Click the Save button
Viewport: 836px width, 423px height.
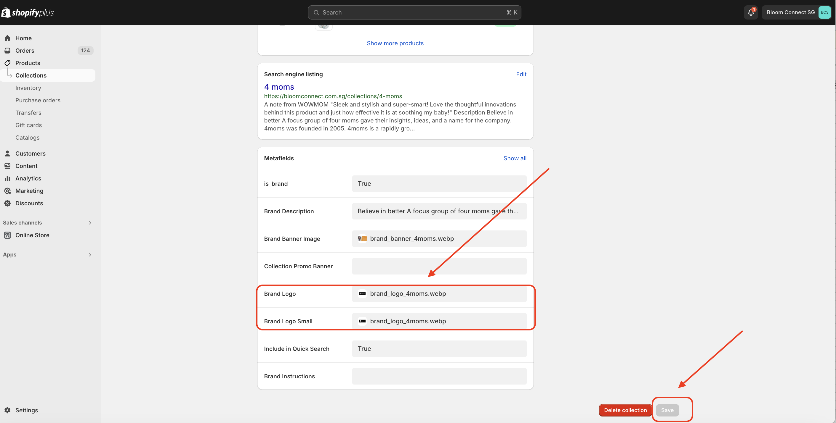click(667, 410)
